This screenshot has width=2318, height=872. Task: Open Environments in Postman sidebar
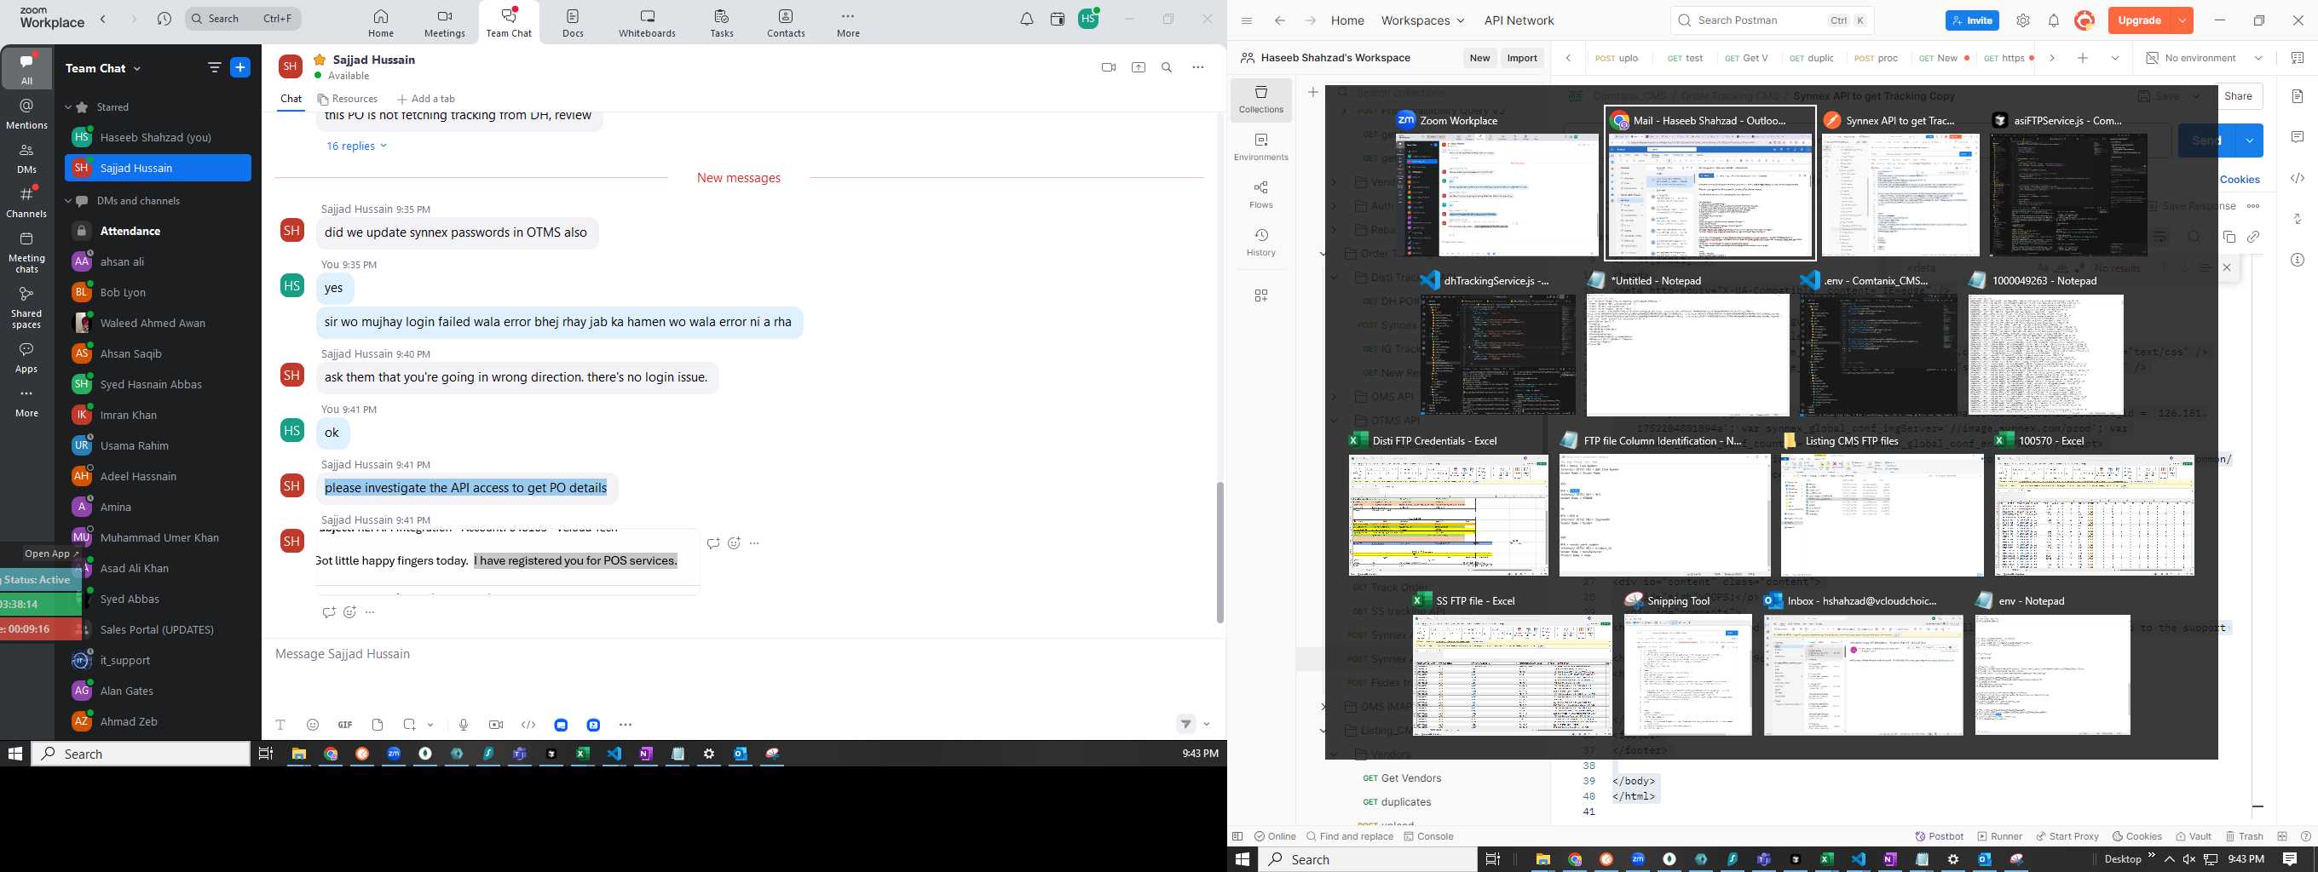tap(1260, 146)
